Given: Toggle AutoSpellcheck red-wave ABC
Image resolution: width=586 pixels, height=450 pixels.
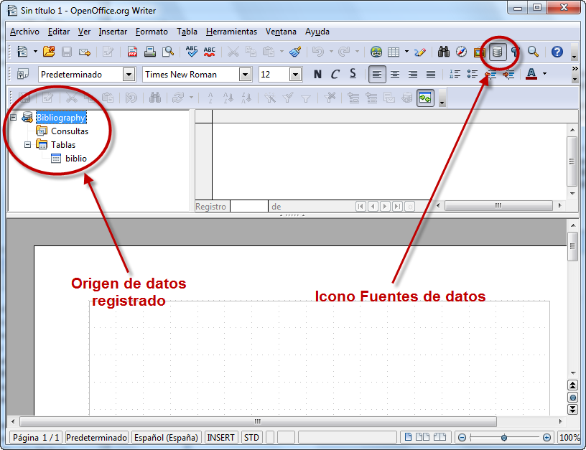Looking at the screenshot, I should click(209, 52).
